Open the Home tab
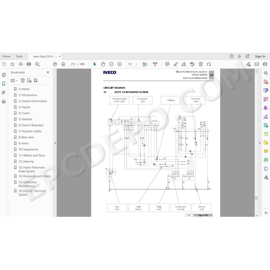270x270 pixels. click(7, 56)
